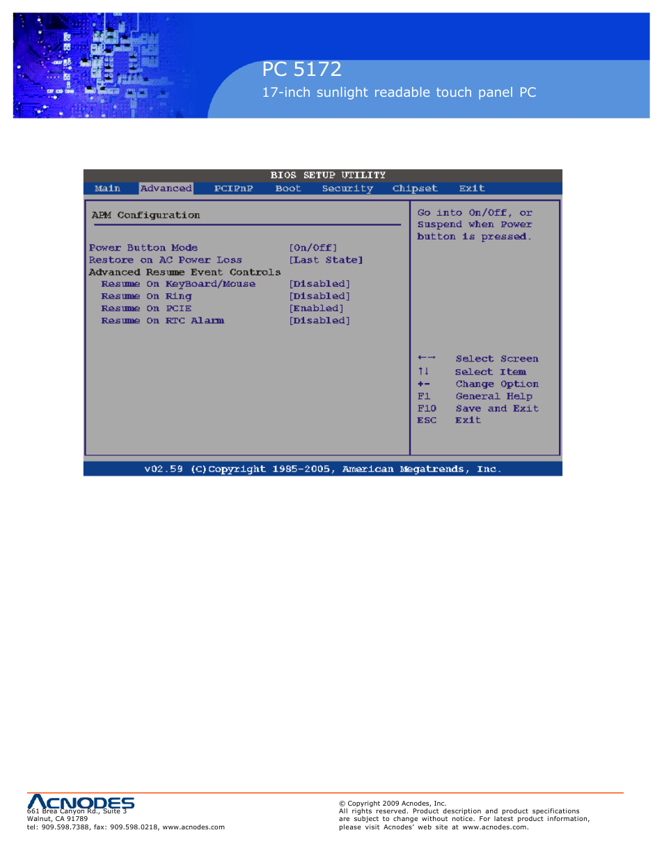Select Restore on AC Power Loss
This screenshot has height=860, width=664.
pyautogui.click(x=166, y=260)
